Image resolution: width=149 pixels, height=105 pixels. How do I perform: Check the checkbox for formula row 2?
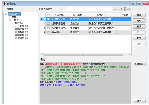coord(48,23)
